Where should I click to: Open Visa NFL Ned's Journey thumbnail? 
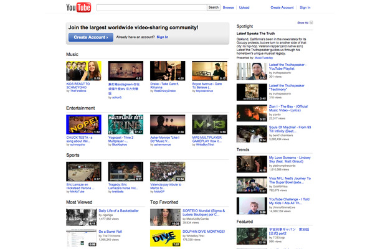point(252,185)
